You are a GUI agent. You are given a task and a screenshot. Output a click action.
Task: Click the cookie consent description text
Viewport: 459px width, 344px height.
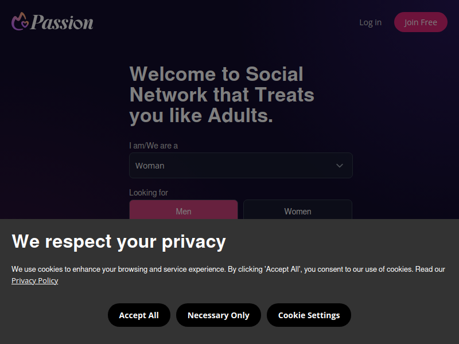pos(228,275)
